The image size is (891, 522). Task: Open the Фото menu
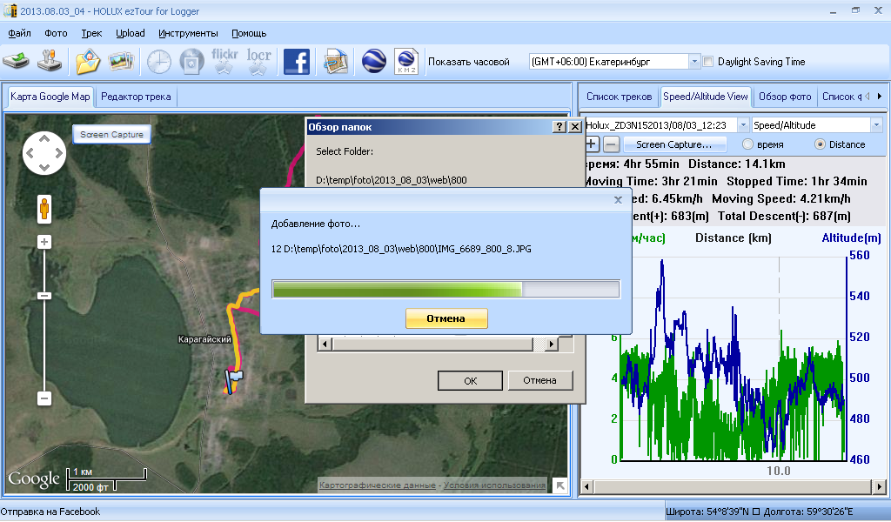[56, 33]
